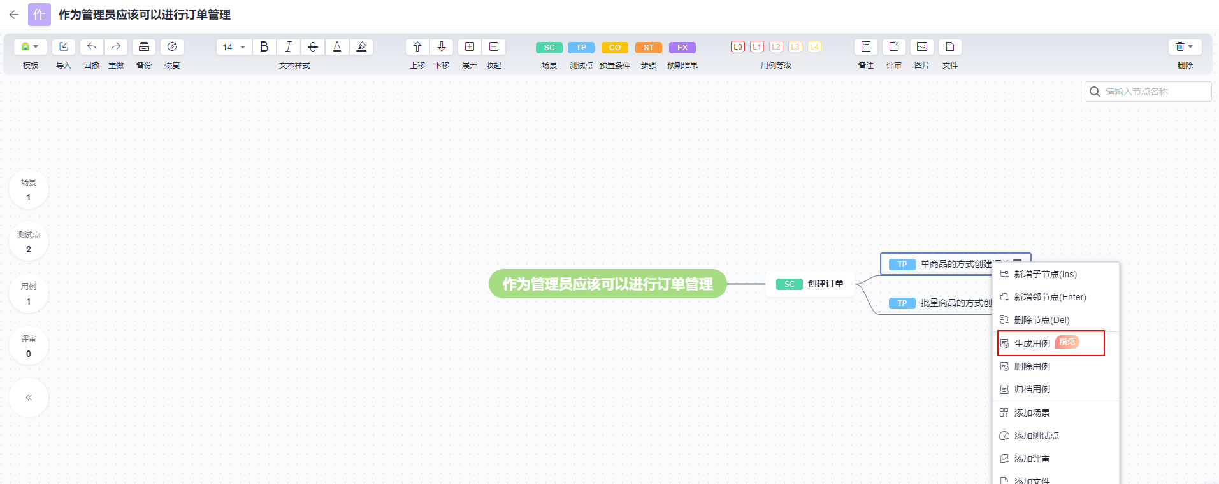Redo with the 重做 icon
Viewport: 1219px width, 484px height.
pyautogui.click(x=116, y=47)
